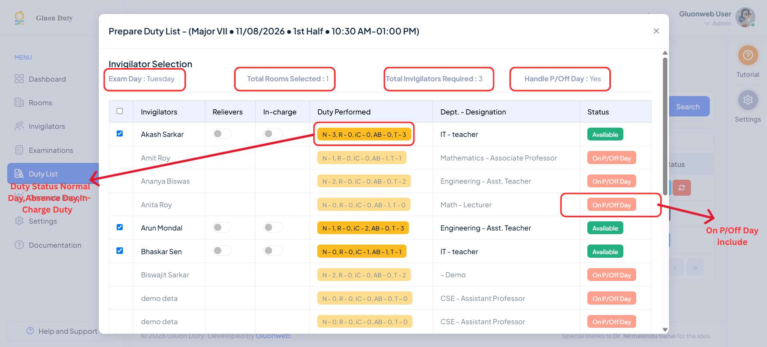Screen dimensions: 767x347
Task: Click Arun Mondal's duty performed badge
Action: 363,228
